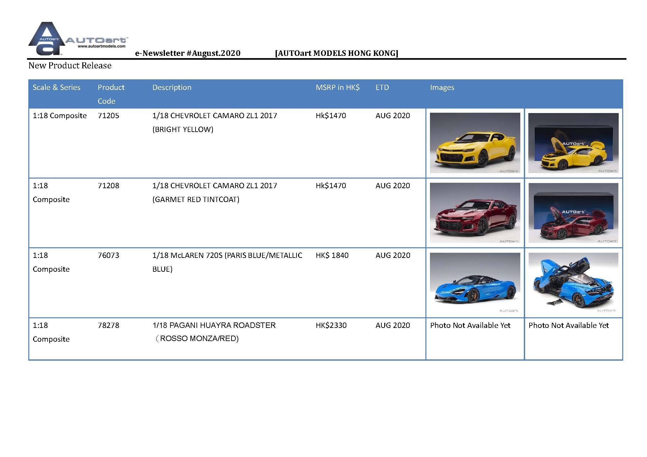
Task: Click 1:18 Composite in the 78278 row
Action: [51, 332]
